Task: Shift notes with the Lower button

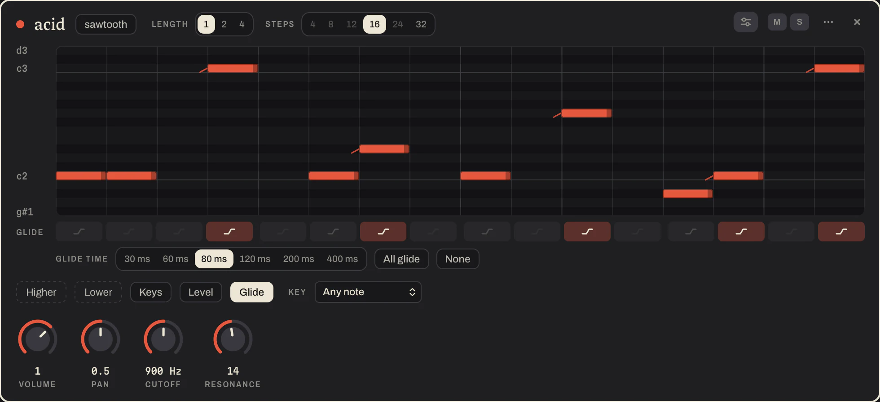Action: click(x=98, y=292)
